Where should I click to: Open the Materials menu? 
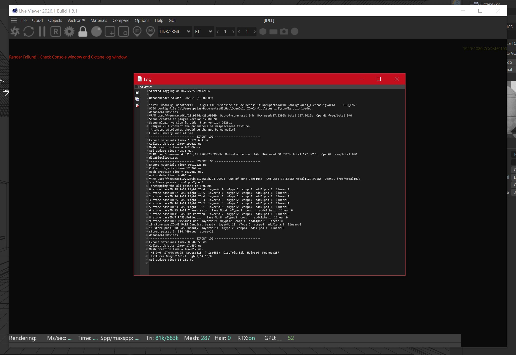pos(98,20)
